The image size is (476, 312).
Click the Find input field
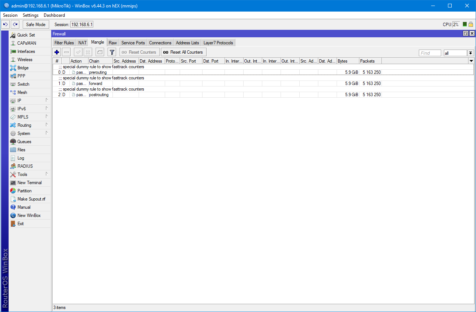430,53
